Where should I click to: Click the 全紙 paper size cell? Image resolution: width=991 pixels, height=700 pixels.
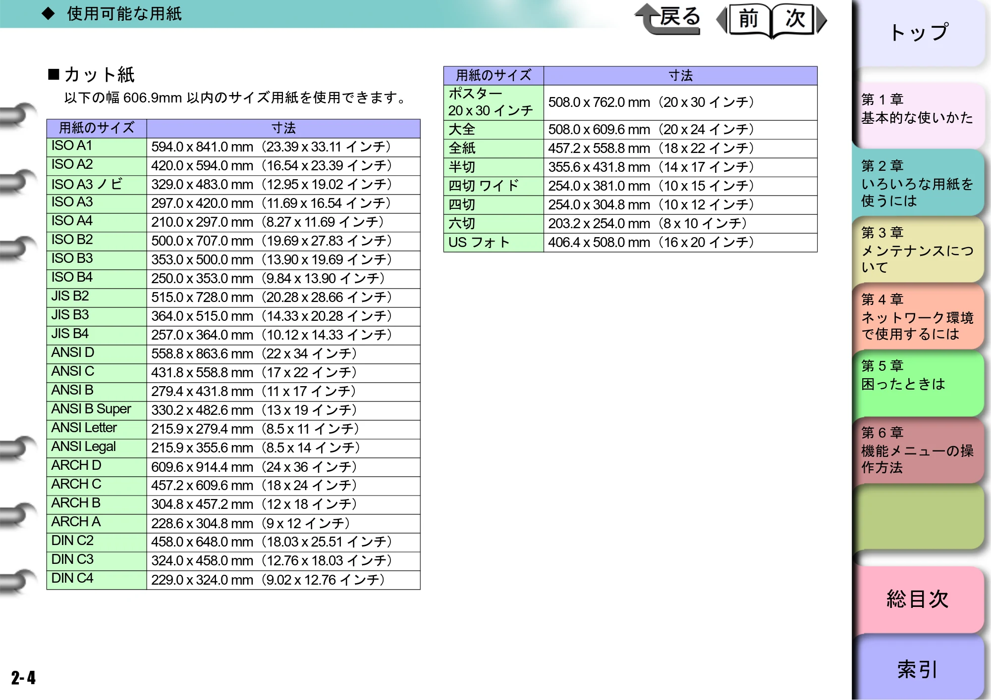click(x=494, y=149)
